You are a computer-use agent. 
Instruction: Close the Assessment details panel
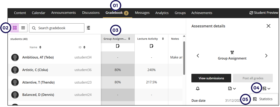click(268, 26)
